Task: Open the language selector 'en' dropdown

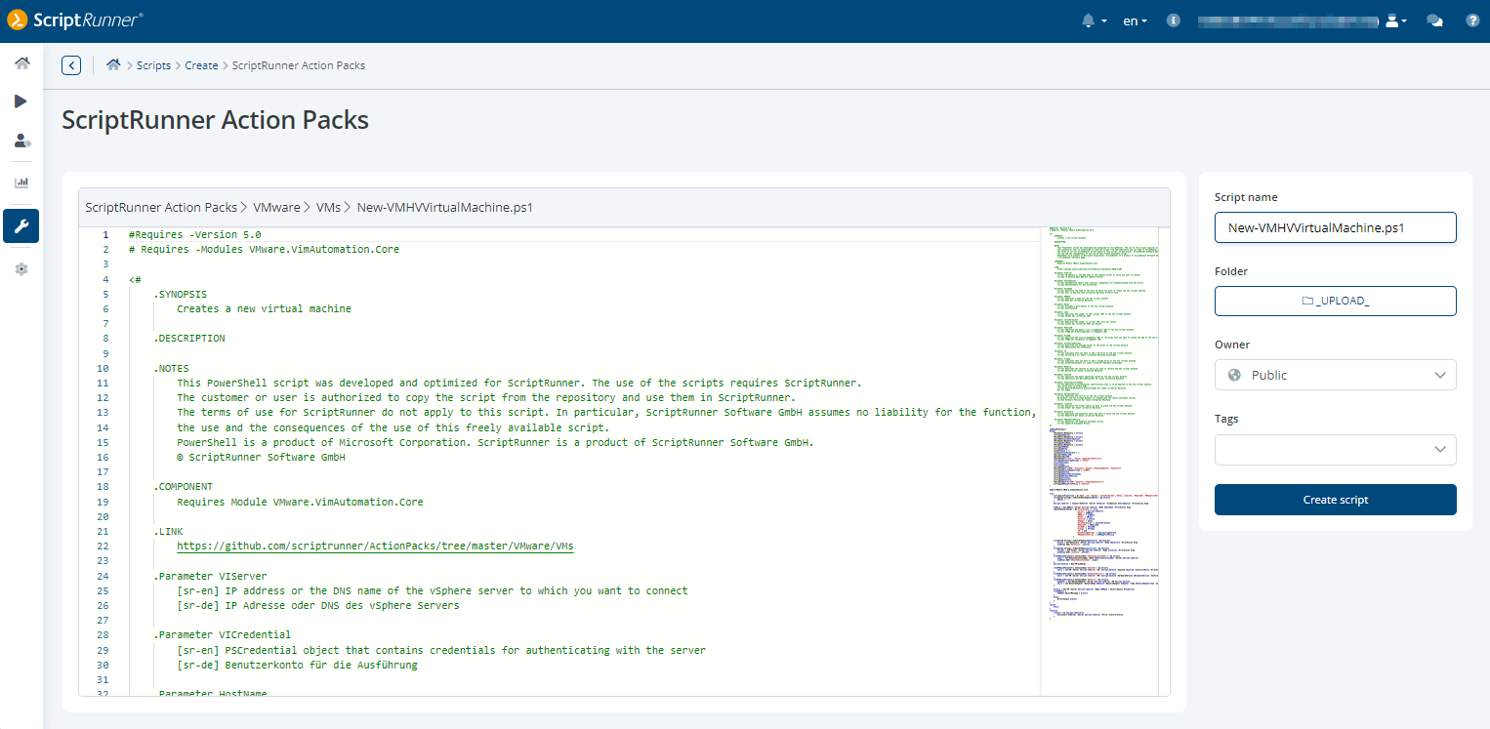Action: point(1135,20)
